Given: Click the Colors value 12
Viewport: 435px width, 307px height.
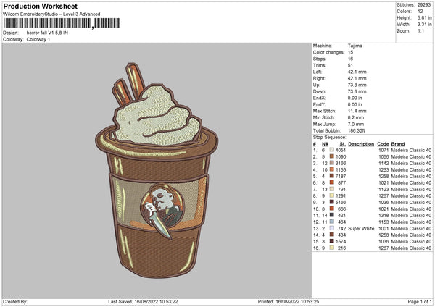Looking at the screenshot, I should [420, 12].
